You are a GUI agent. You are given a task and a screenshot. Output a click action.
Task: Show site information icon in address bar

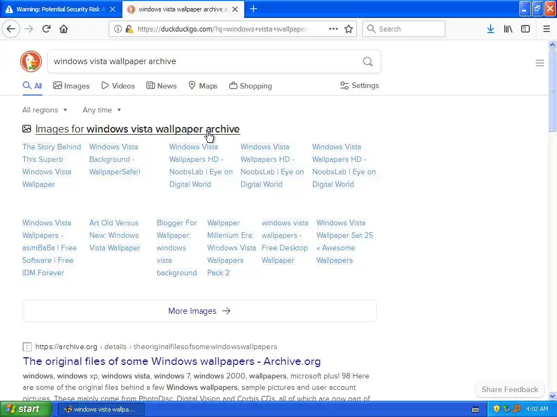pyautogui.click(x=117, y=29)
